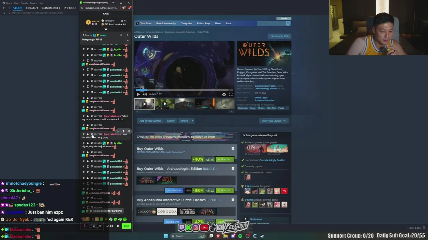Open New & Noteworthy menu
The width and height of the screenshot is (428, 240).
[166, 23]
